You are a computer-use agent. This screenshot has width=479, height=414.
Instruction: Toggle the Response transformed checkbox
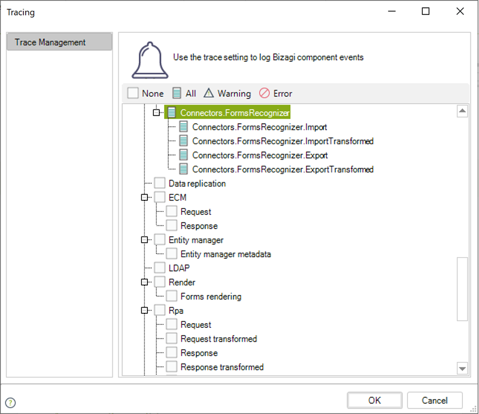click(x=171, y=367)
